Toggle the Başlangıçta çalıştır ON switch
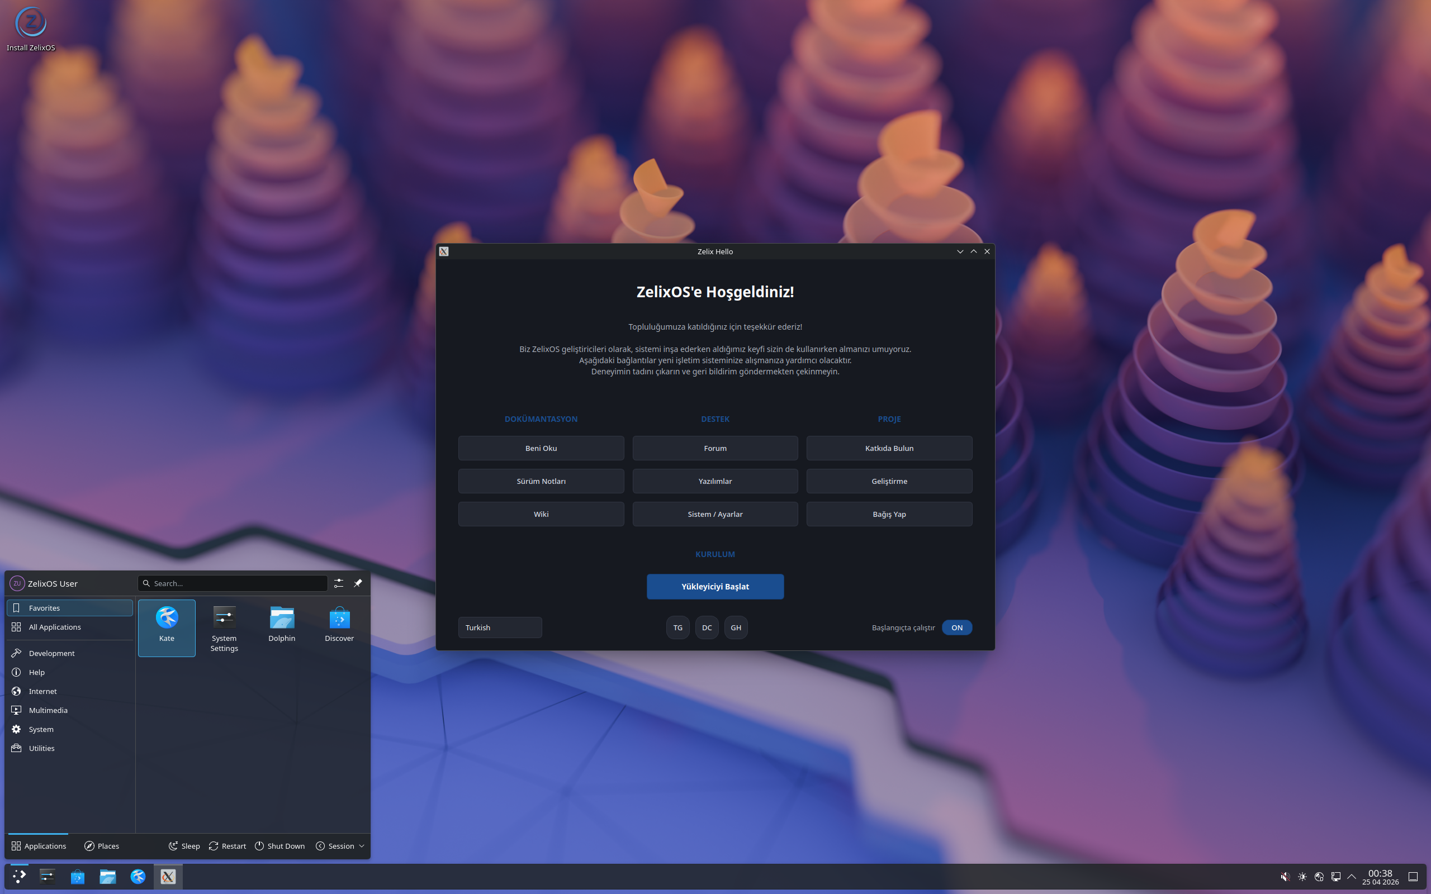This screenshot has width=1431, height=894. pos(957,627)
